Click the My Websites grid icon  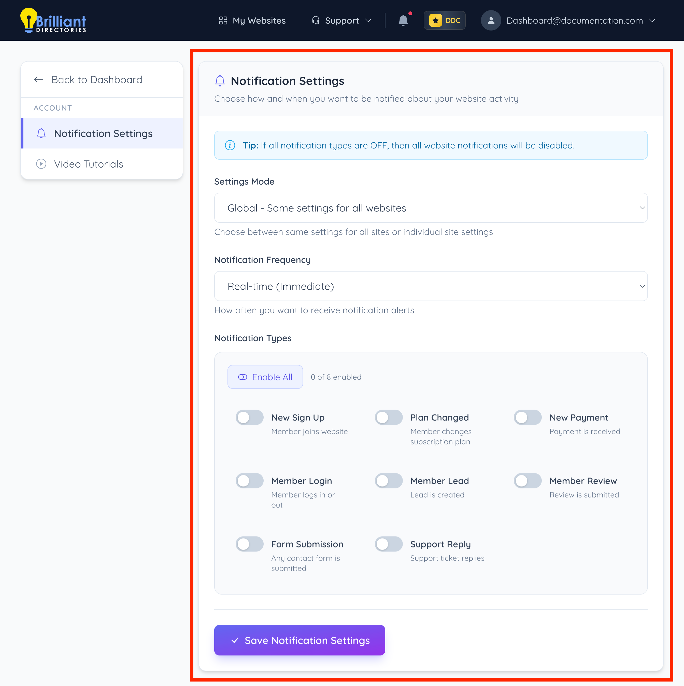click(x=223, y=21)
